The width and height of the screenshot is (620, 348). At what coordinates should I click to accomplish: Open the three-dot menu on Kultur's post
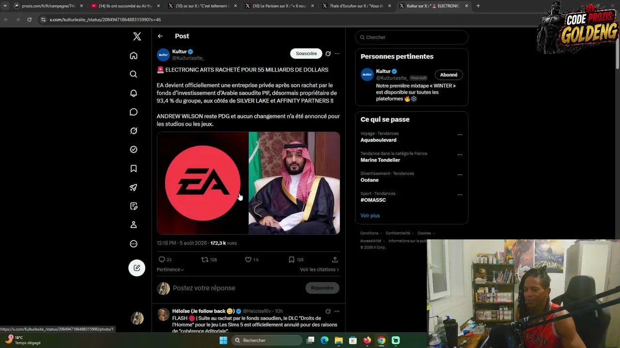(337, 54)
